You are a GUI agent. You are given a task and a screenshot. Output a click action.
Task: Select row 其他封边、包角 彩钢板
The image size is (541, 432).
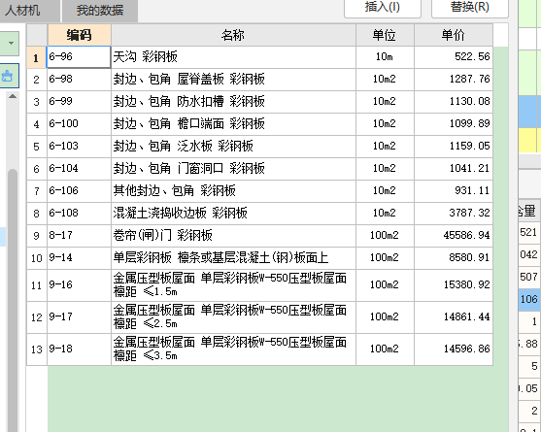pos(233,190)
